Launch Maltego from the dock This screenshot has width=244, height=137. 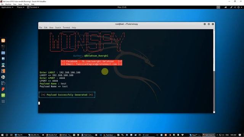point(3,83)
